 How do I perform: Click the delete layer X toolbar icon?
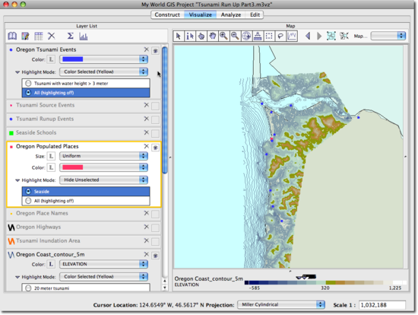coord(52,36)
